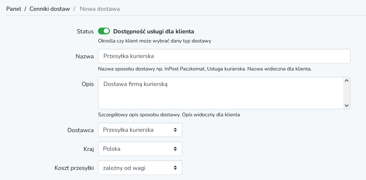366x180 pixels.
Task: Click inside the Opis text area
Action: click(x=221, y=93)
